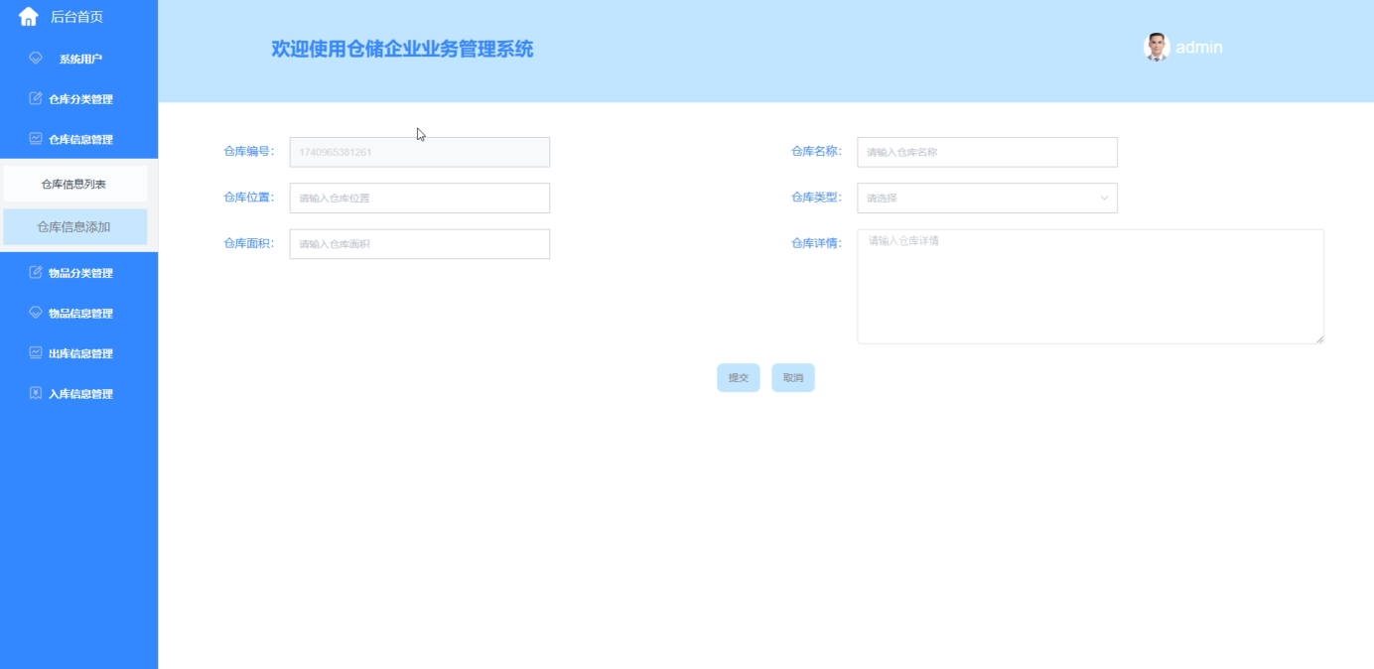Click the 仓库位置 label
This screenshot has width=1374, height=669.
(248, 197)
